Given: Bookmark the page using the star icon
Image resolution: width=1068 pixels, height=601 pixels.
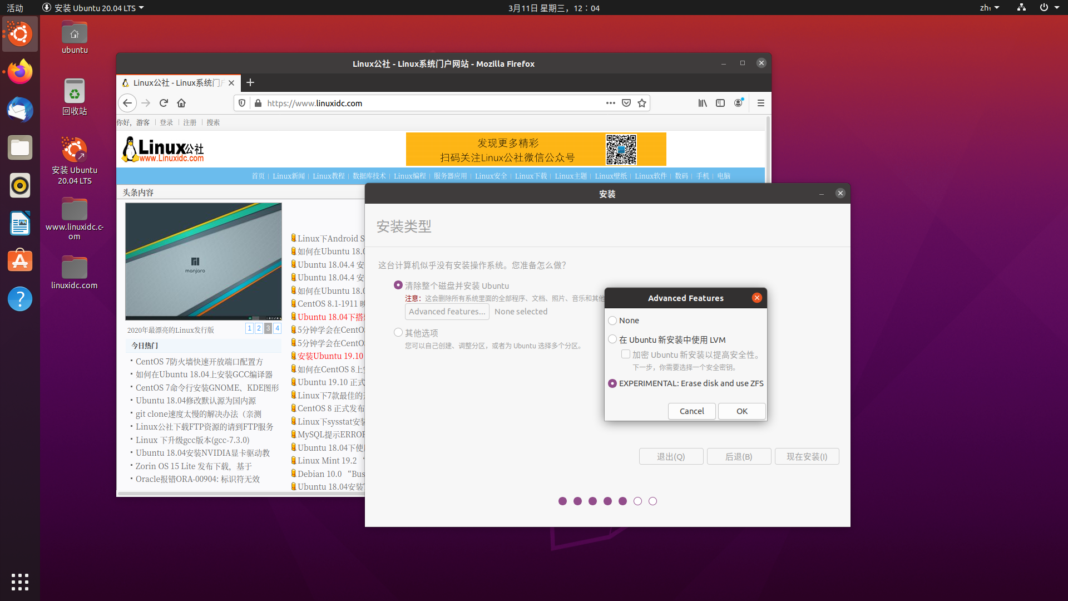Looking at the screenshot, I should [642, 103].
